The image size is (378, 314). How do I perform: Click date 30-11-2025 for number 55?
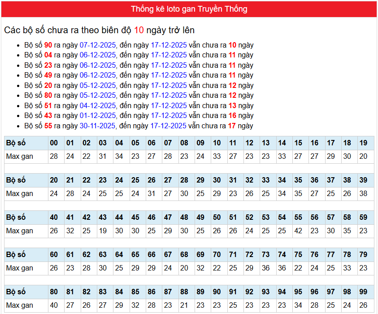(98, 126)
